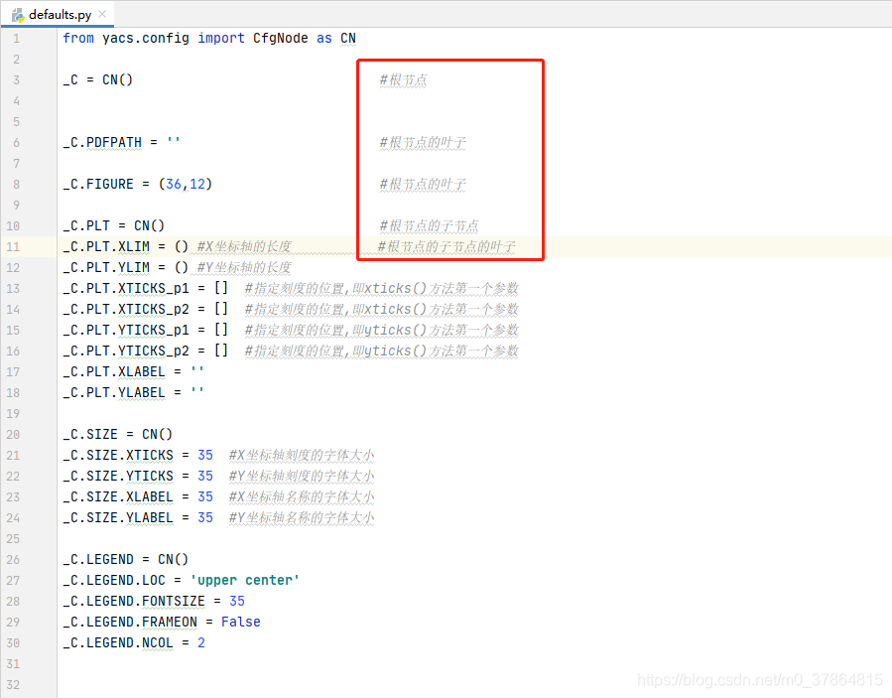Click line number 20 in the gutter

tap(13, 435)
